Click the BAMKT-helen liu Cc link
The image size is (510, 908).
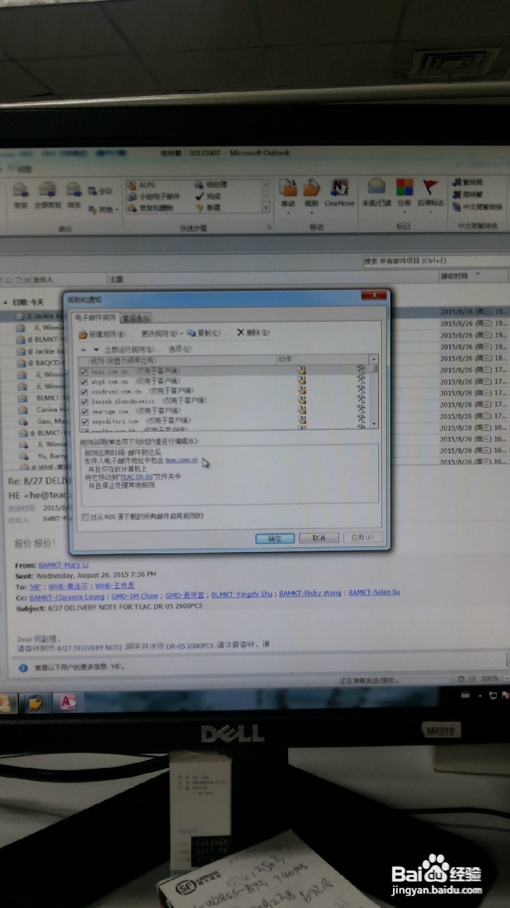click(x=374, y=592)
